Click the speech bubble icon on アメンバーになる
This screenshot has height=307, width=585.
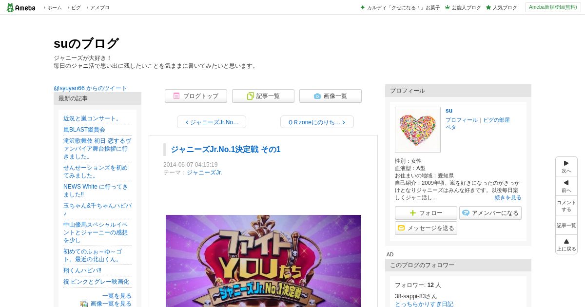pyautogui.click(x=466, y=213)
